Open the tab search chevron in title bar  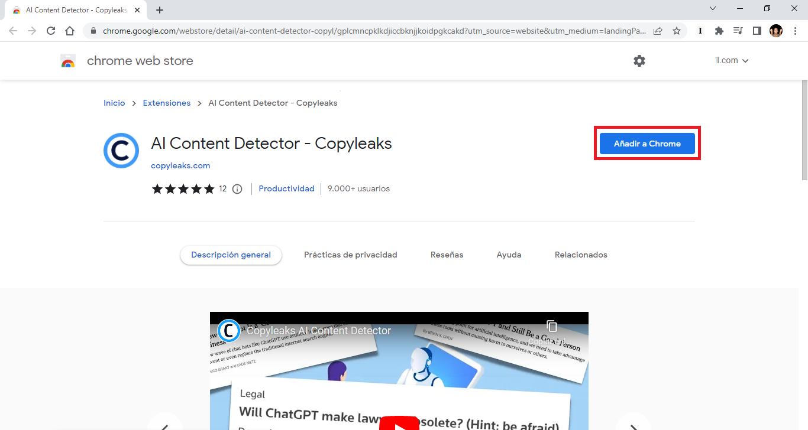(x=713, y=8)
